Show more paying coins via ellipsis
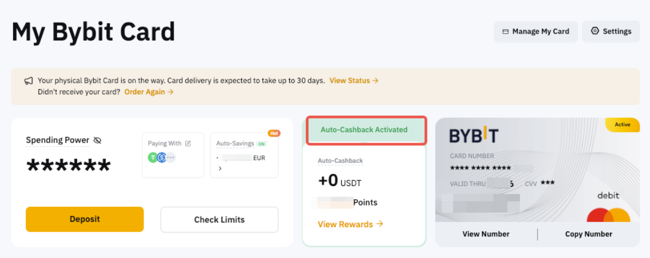The height and width of the screenshot is (258, 650). coord(170,158)
